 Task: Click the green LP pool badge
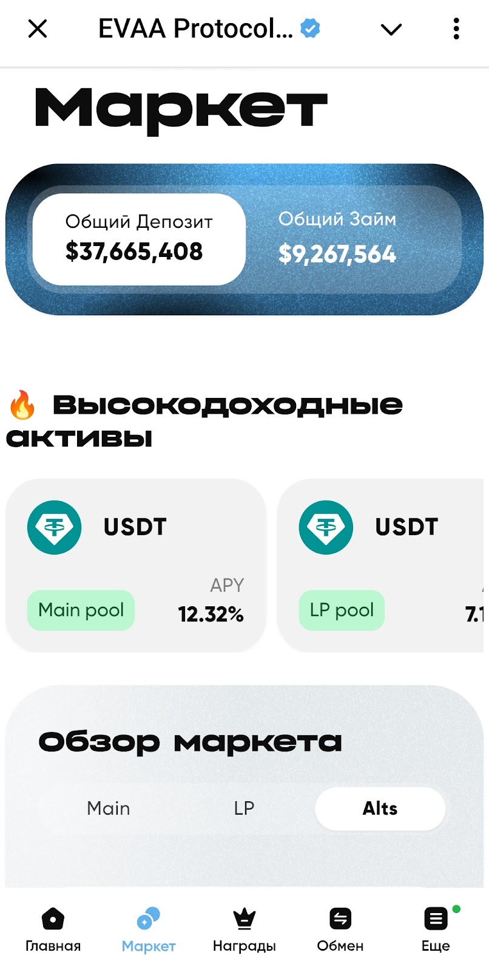click(342, 610)
